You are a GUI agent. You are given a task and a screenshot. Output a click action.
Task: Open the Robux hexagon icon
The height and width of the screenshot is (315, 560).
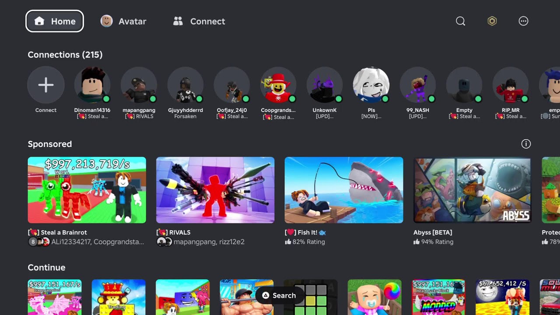tap(492, 21)
